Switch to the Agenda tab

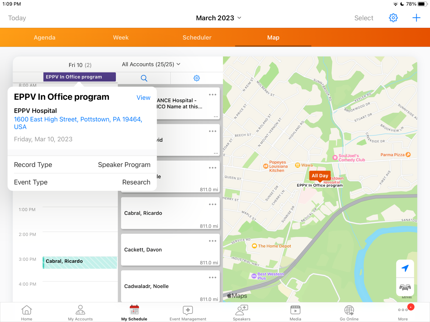coord(45,38)
